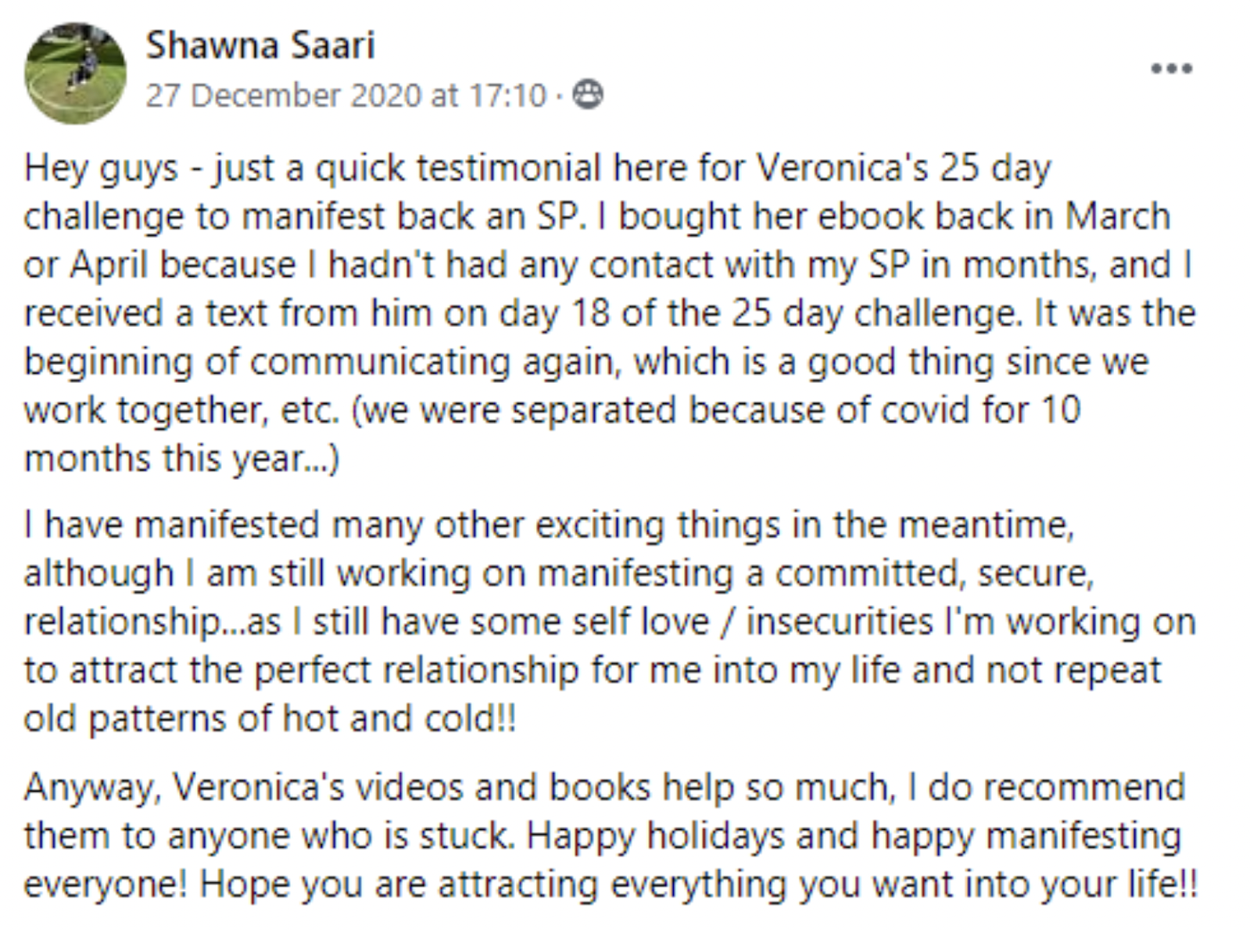Viewport: 1250px width, 930px height.
Task: Click the line starting 'to attract the perfect'
Action: (593, 671)
